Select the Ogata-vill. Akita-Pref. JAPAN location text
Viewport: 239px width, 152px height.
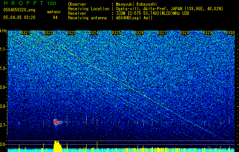169,9
